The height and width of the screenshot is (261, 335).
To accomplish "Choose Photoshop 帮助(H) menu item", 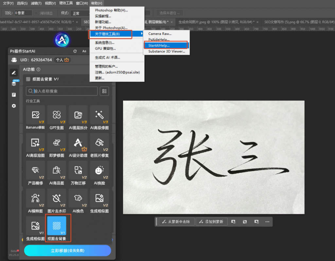I will click(117, 10).
